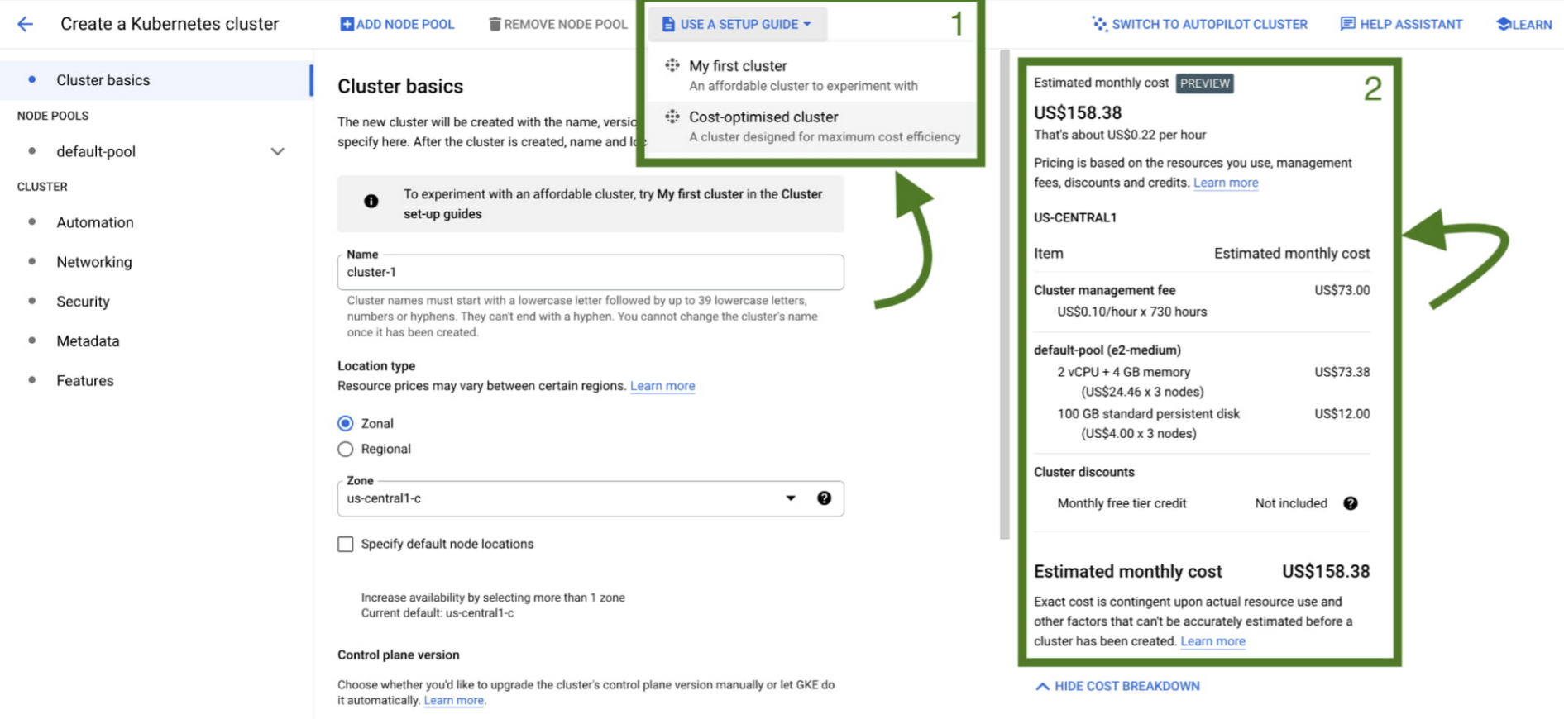Open the Security section
Image resolution: width=1564 pixels, height=719 pixels.
pos(83,302)
